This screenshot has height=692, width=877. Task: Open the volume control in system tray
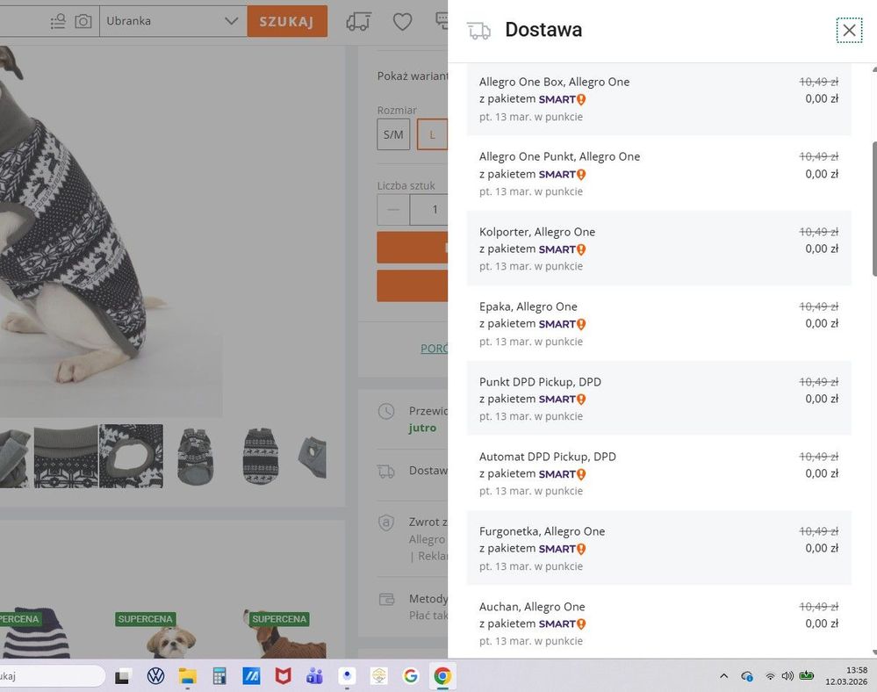point(787,676)
